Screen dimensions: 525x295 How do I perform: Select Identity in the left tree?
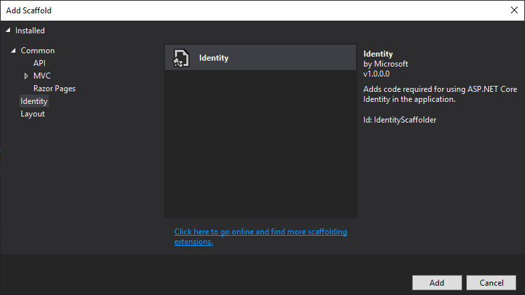[x=34, y=101]
